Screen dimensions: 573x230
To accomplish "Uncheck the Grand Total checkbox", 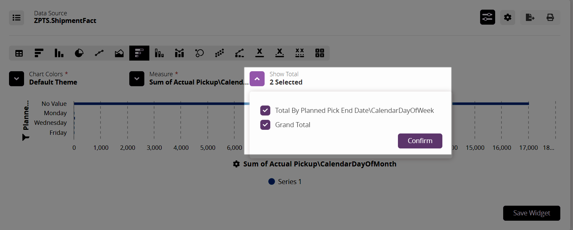I will point(265,125).
